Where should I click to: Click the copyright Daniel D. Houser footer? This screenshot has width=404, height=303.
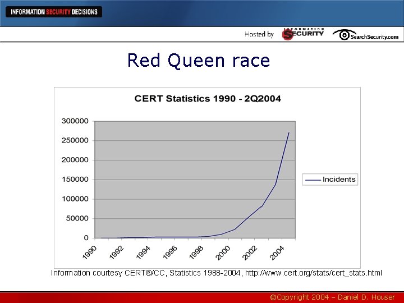coord(332,297)
